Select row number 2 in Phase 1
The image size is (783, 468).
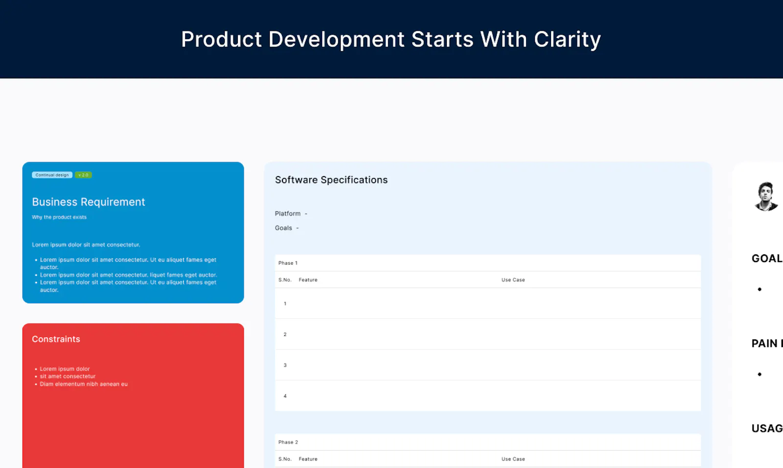pos(488,334)
